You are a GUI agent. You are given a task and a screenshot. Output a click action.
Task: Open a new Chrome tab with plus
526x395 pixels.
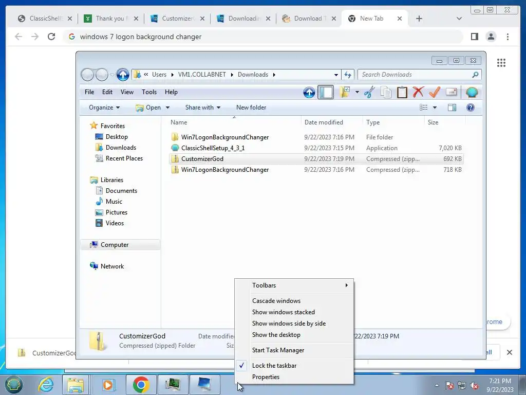point(419,19)
